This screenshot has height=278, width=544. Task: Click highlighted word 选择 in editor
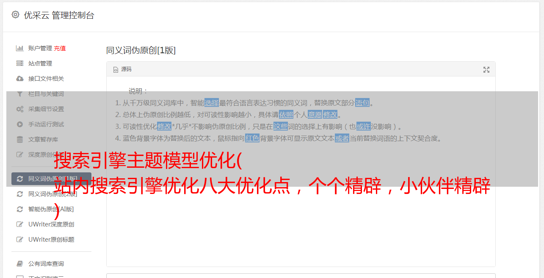click(212, 103)
